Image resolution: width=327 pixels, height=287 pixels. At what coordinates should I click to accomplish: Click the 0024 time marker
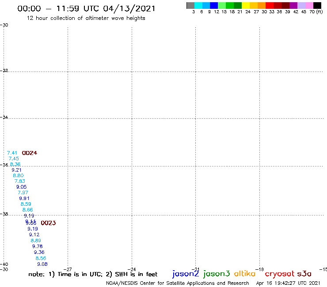tap(30, 153)
